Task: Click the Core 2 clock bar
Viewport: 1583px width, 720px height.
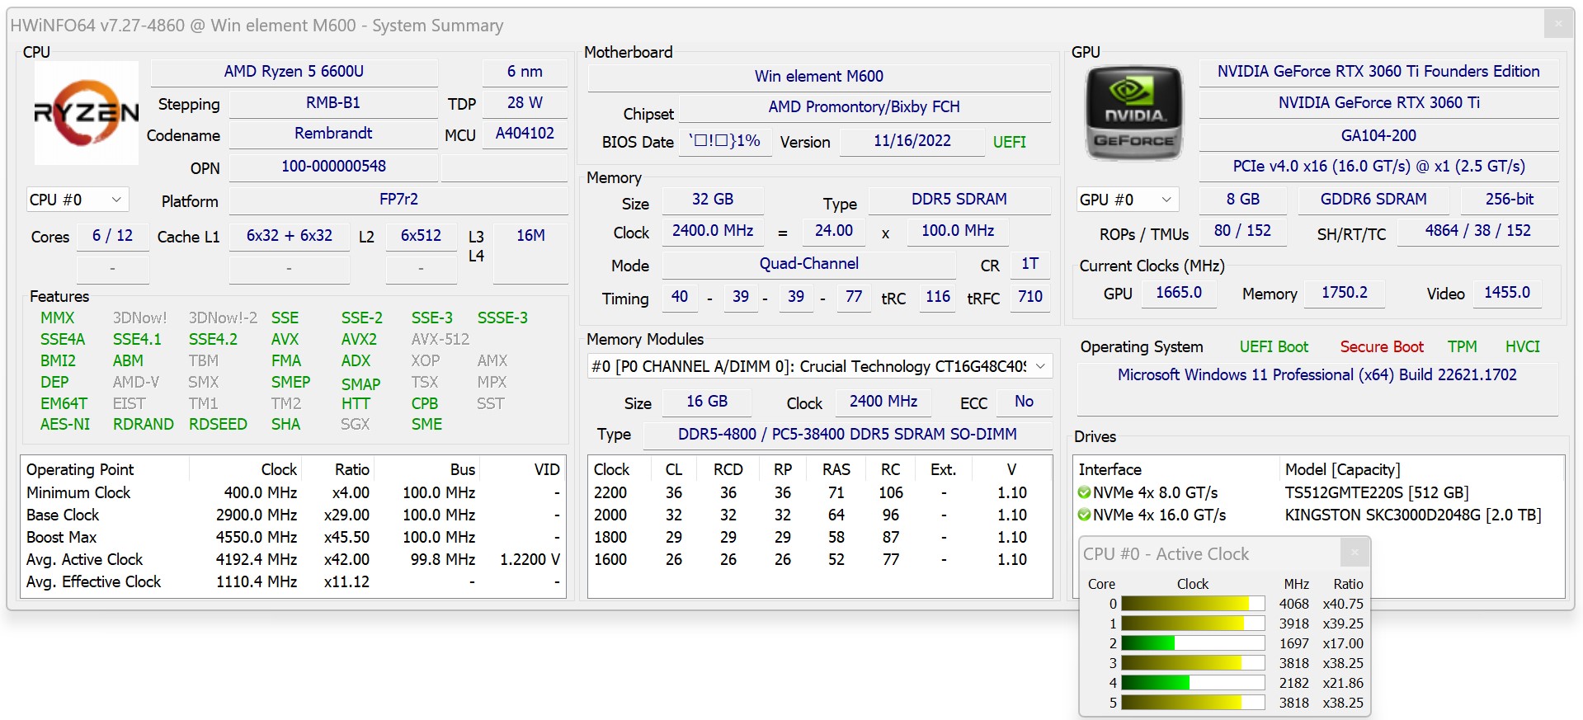Action: 1193,643
